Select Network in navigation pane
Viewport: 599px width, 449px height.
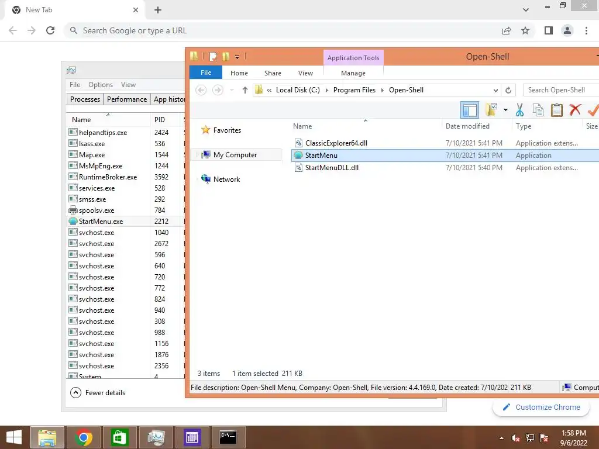click(226, 179)
